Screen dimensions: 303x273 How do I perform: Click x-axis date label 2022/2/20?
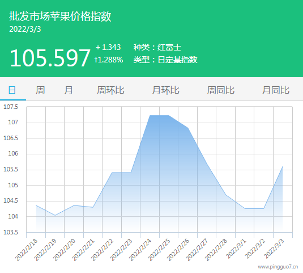point(64,250)
